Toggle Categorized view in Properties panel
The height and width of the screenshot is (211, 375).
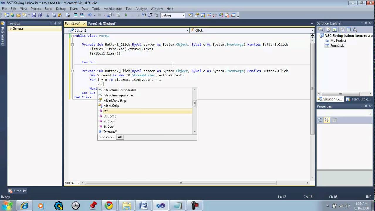320,120
